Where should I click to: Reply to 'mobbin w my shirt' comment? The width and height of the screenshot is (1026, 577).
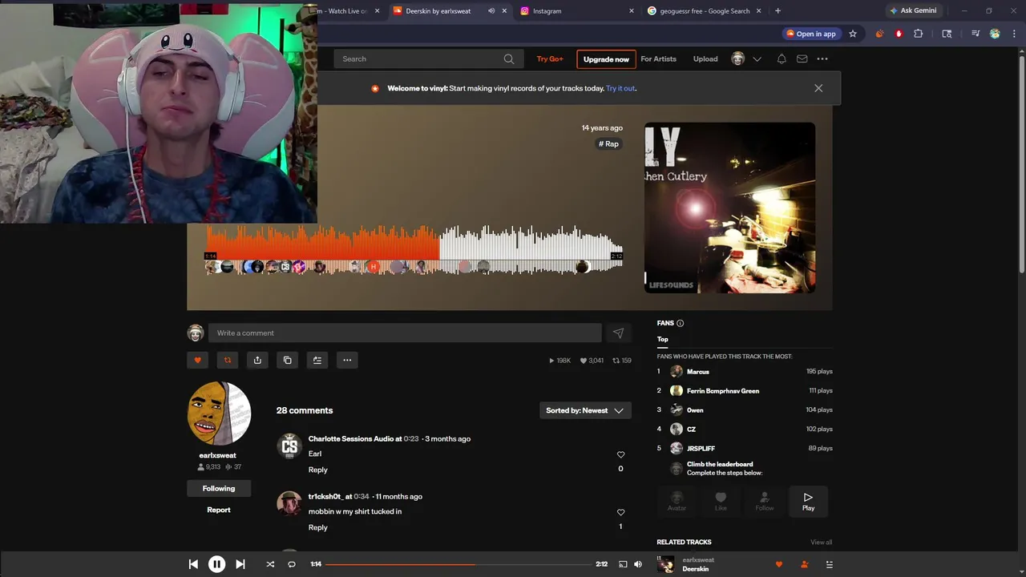point(317,527)
